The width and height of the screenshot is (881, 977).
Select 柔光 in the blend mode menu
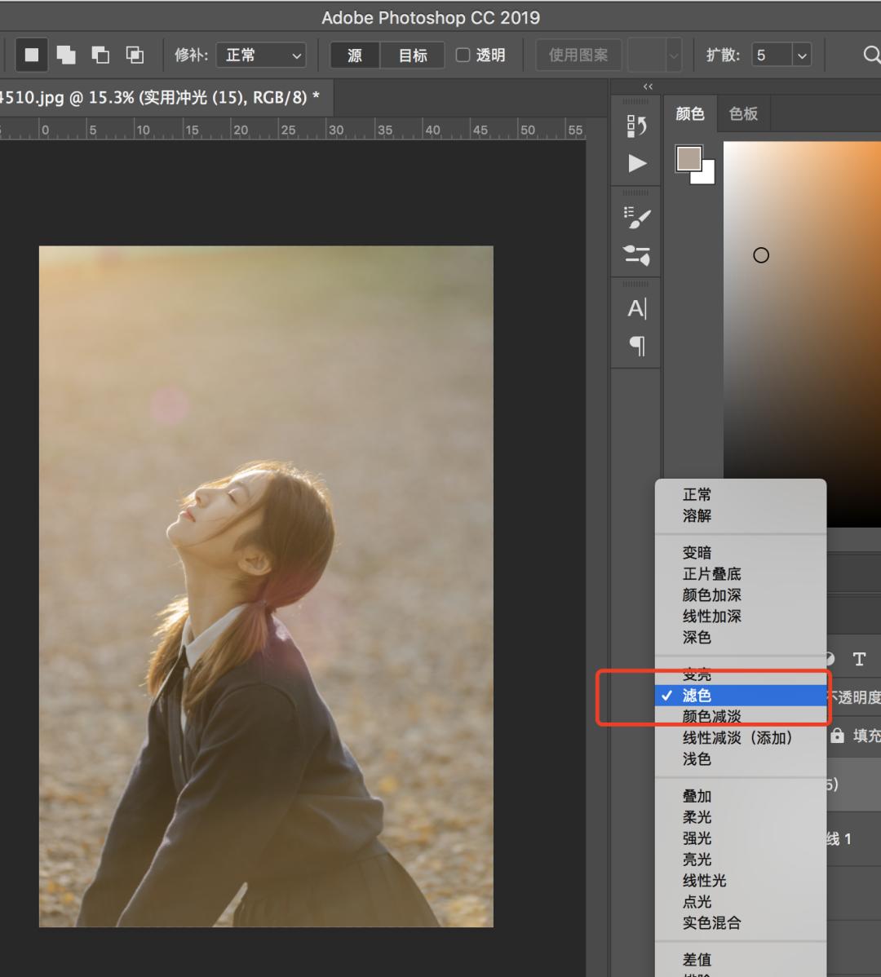coord(697,817)
